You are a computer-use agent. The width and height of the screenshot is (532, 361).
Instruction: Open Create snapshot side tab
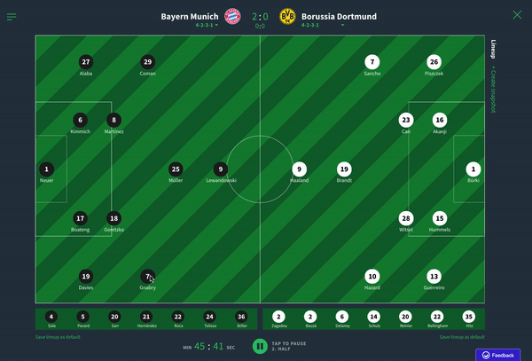tap(493, 90)
